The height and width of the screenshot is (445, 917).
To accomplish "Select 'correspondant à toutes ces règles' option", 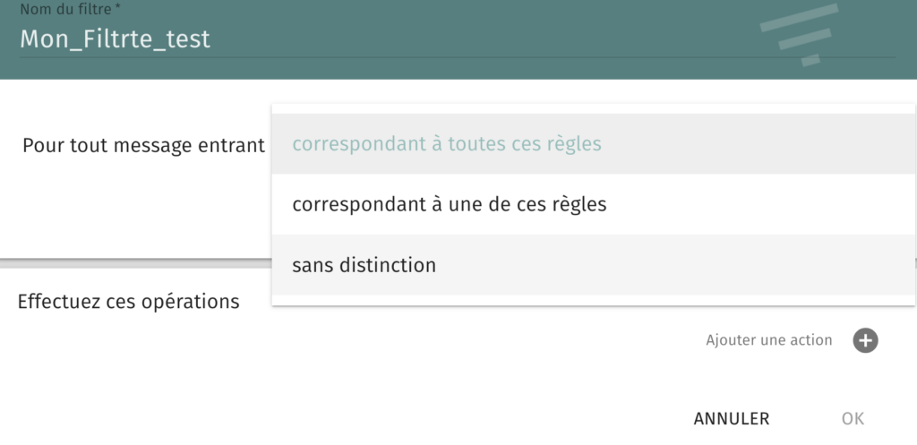I will (x=447, y=144).
